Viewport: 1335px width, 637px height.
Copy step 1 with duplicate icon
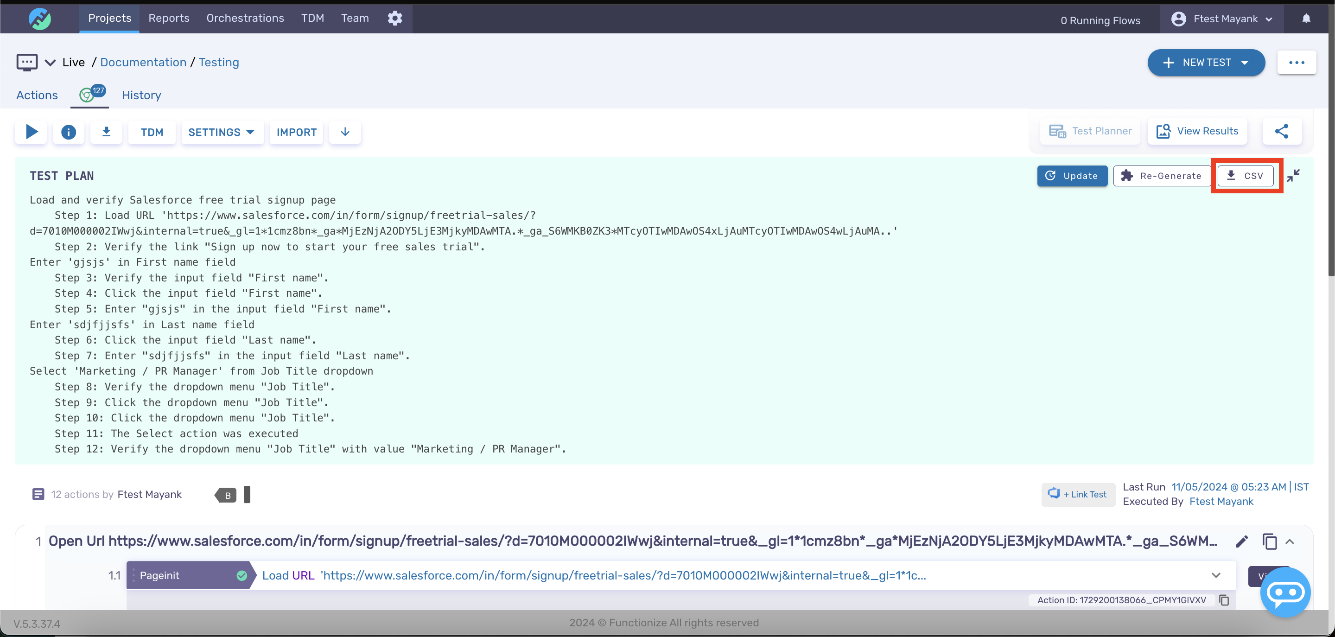(1270, 541)
